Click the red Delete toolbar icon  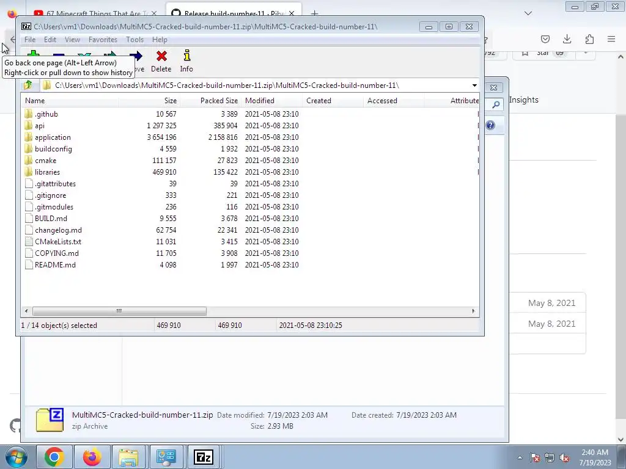pyautogui.click(x=161, y=56)
